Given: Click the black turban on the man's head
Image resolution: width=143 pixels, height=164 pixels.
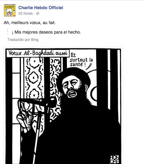Looking at the screenshot, I should click(x=74, y=76).
